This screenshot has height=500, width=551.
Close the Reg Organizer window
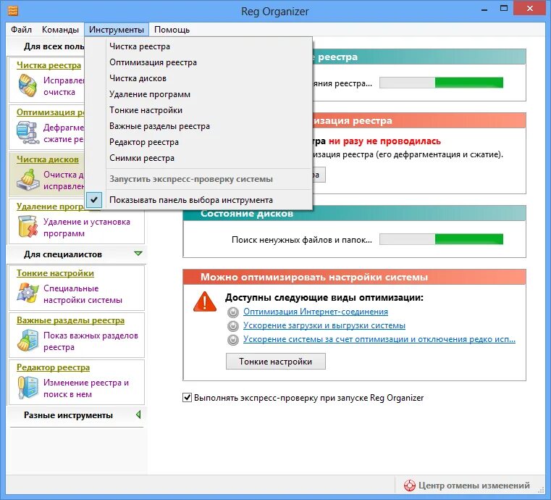tap(530, 9)
